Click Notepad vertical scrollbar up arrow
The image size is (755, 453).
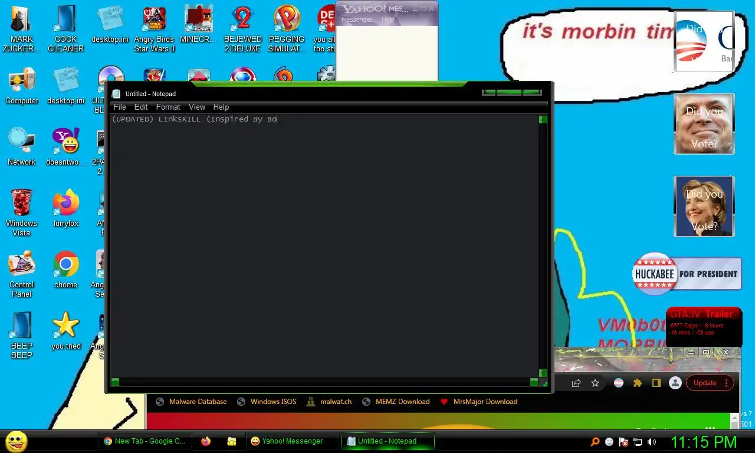point(543,119)
